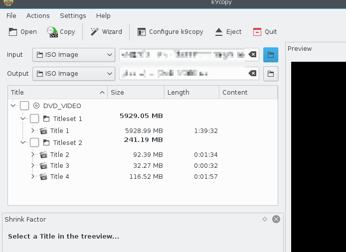Screen dimensions: 346x252
Task: Click the DVD_VIDEO disc icon
Action: point(36,106)
